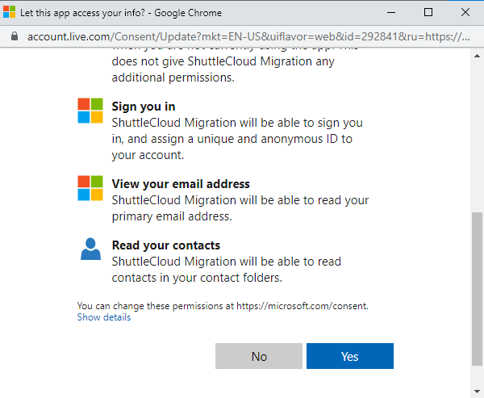The width and height of the screenshot is (484, 398).
Task: Click the Microsoft logo beside View your email address
Action: pos(90,188)
